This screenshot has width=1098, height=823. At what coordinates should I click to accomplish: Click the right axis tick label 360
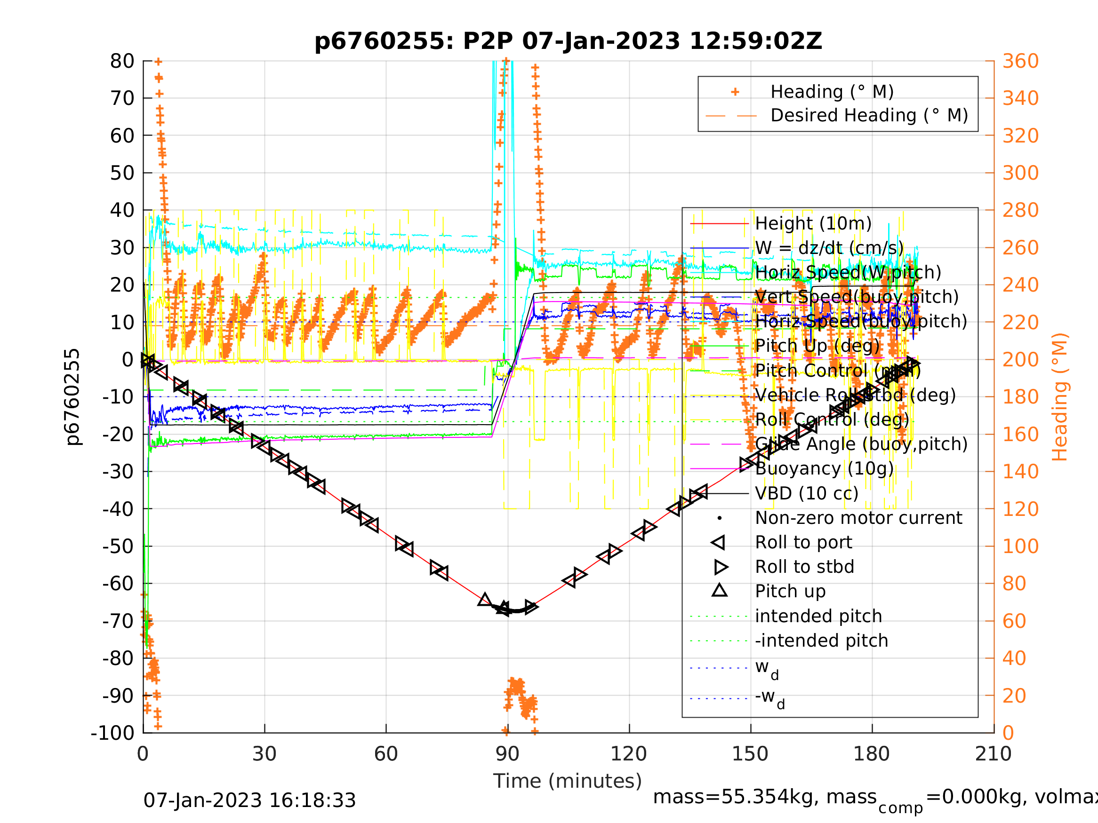[1020, 61]
